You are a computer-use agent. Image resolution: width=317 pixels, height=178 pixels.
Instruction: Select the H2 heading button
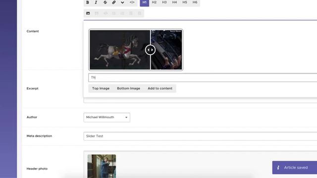pos(154,2)
